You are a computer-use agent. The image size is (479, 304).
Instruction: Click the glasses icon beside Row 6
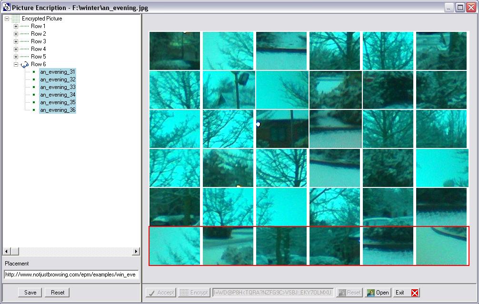25,64
